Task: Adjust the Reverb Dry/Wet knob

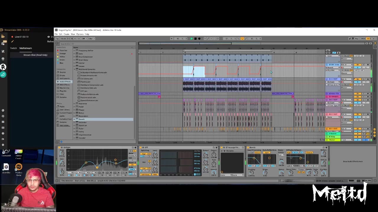Action: tap(323, 173)
